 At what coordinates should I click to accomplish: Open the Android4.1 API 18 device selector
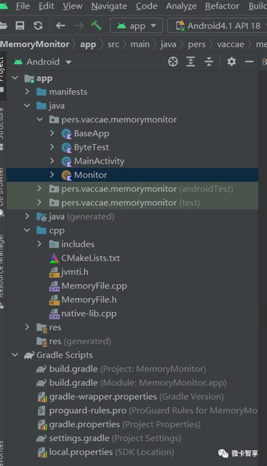217,26
